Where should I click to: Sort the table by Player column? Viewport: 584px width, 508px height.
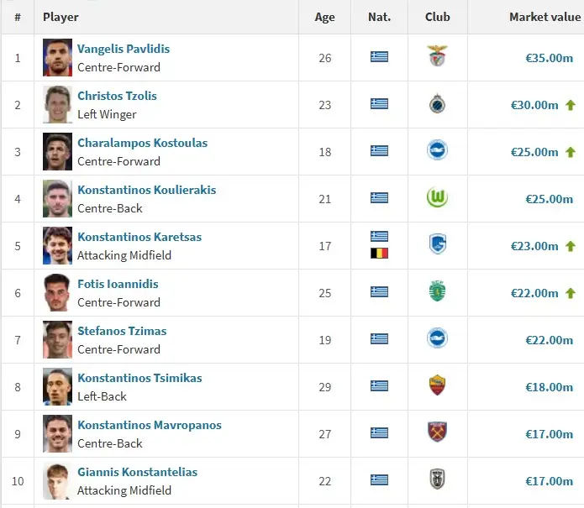point(61,17)
